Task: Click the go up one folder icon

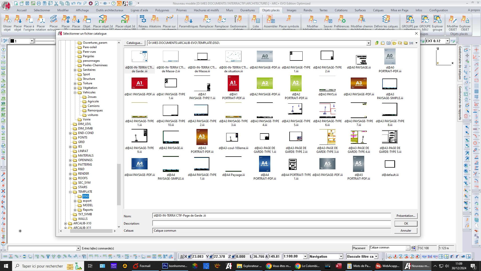Action: coord(377,43)
